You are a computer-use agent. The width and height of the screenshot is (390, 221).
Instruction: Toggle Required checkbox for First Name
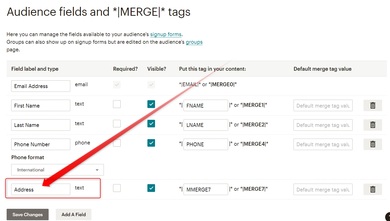[x=117, y=104]
